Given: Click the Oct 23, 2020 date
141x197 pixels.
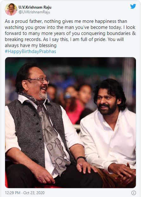Looking at the screenshot, I should pos(34,193).
